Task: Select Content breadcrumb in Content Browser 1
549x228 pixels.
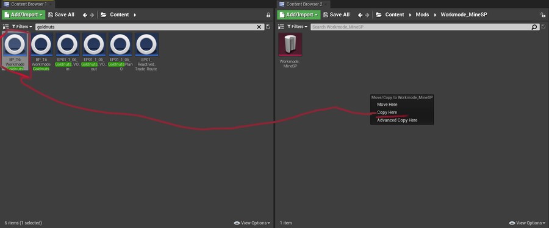Action: click(x=120, y=15)
